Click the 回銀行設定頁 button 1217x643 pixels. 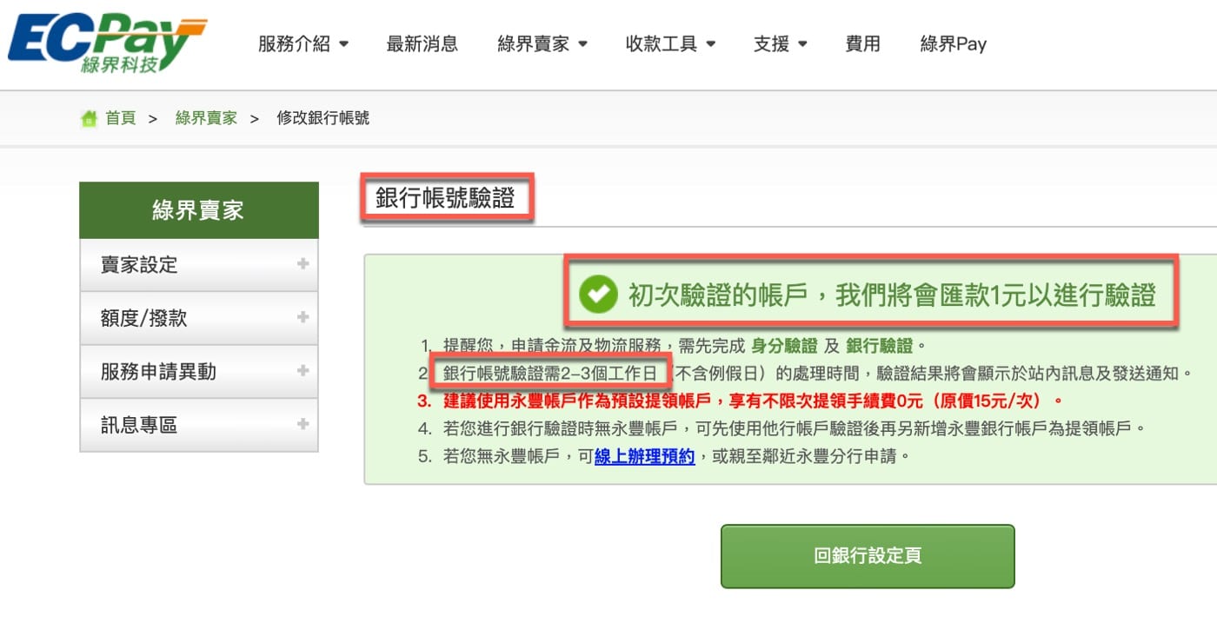pyautogui.click(x=868, y=556)
